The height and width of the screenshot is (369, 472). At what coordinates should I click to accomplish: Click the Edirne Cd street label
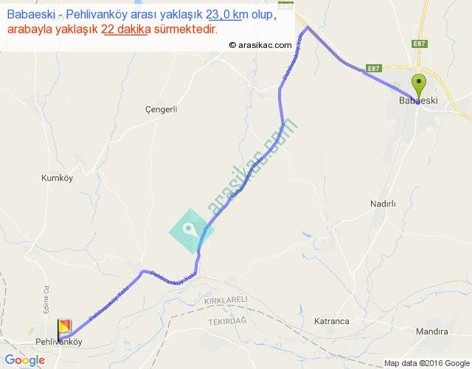click(46, 300)
